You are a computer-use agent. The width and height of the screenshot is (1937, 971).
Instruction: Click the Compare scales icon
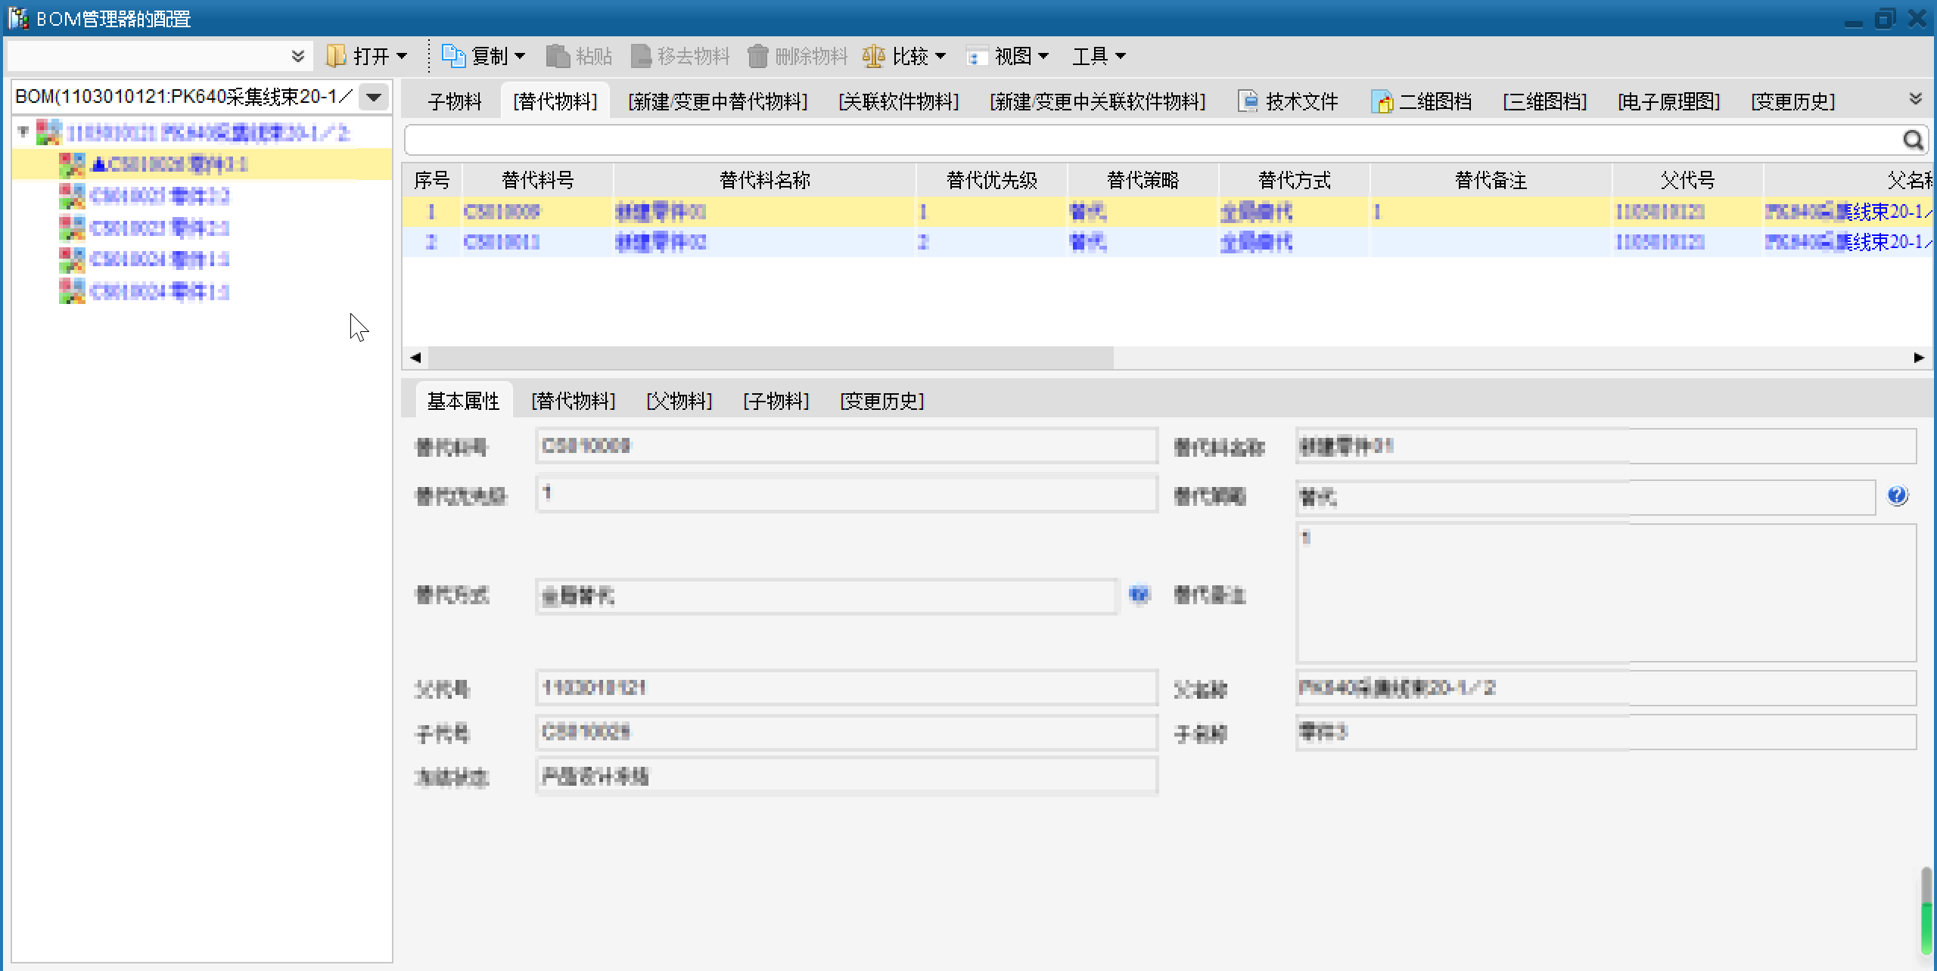pyautogui.click(x=873, y=56)
